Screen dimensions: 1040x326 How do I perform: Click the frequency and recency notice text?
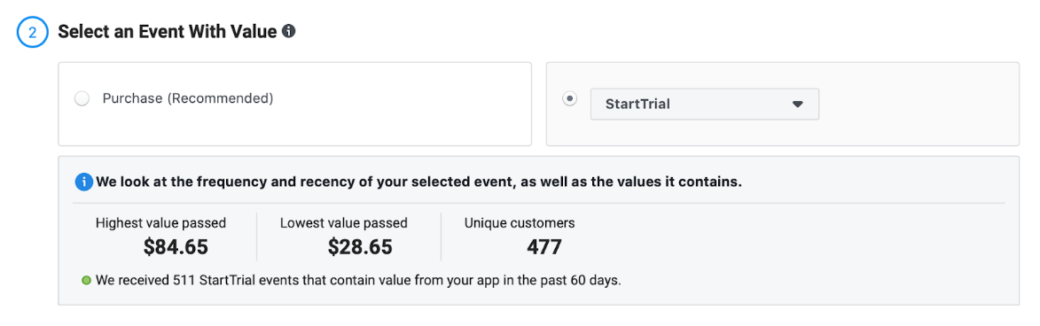click(x=419, y=182)
